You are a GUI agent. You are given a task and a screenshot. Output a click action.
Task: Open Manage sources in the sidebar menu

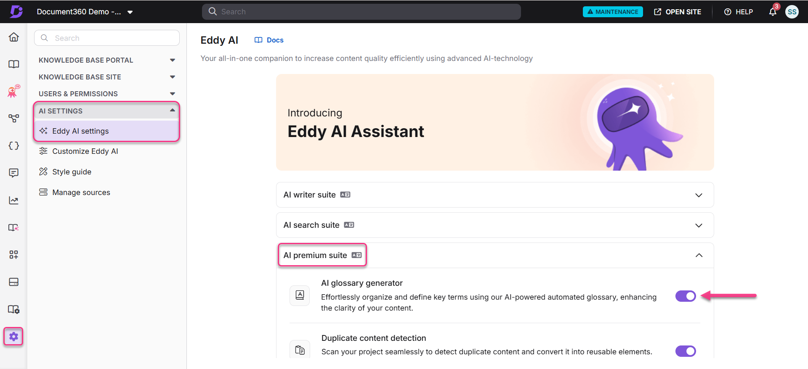pos(81,192)
